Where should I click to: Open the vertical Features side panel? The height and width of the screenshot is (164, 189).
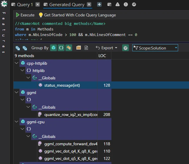[x=4, y=33]
